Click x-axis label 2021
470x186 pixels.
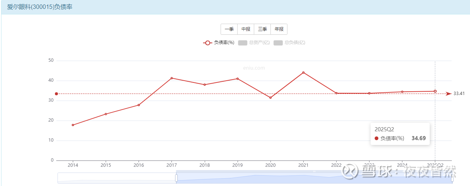(x=303, y=165)
